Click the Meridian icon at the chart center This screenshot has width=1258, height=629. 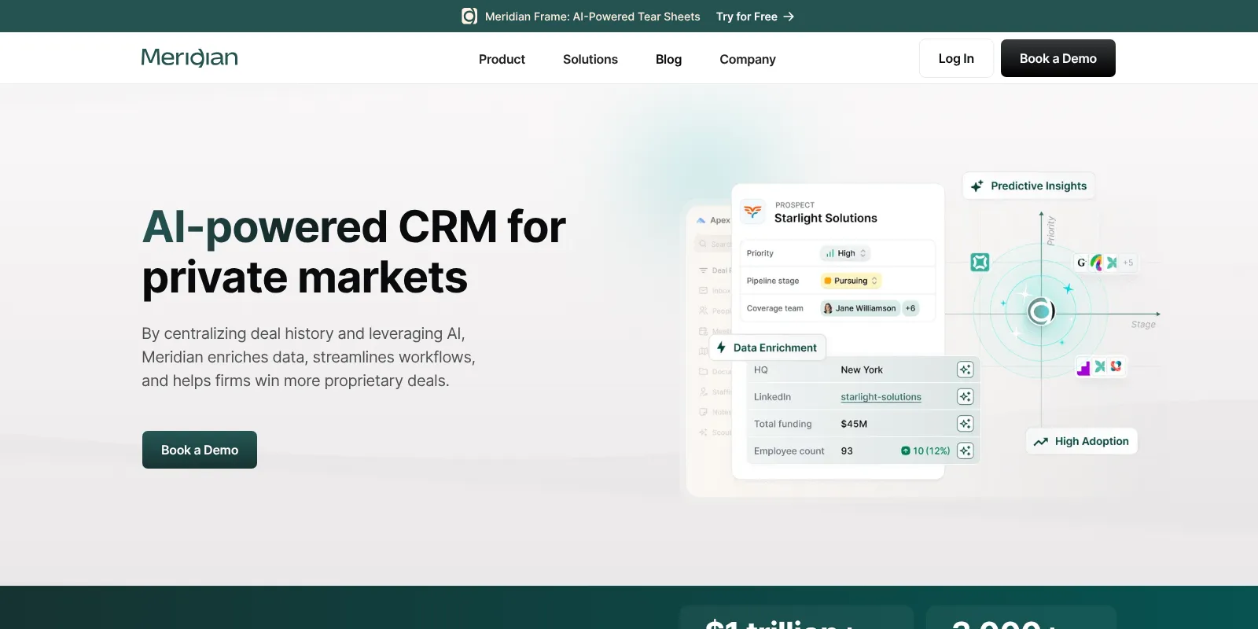pyautogui.click(x=1041, y=311)
